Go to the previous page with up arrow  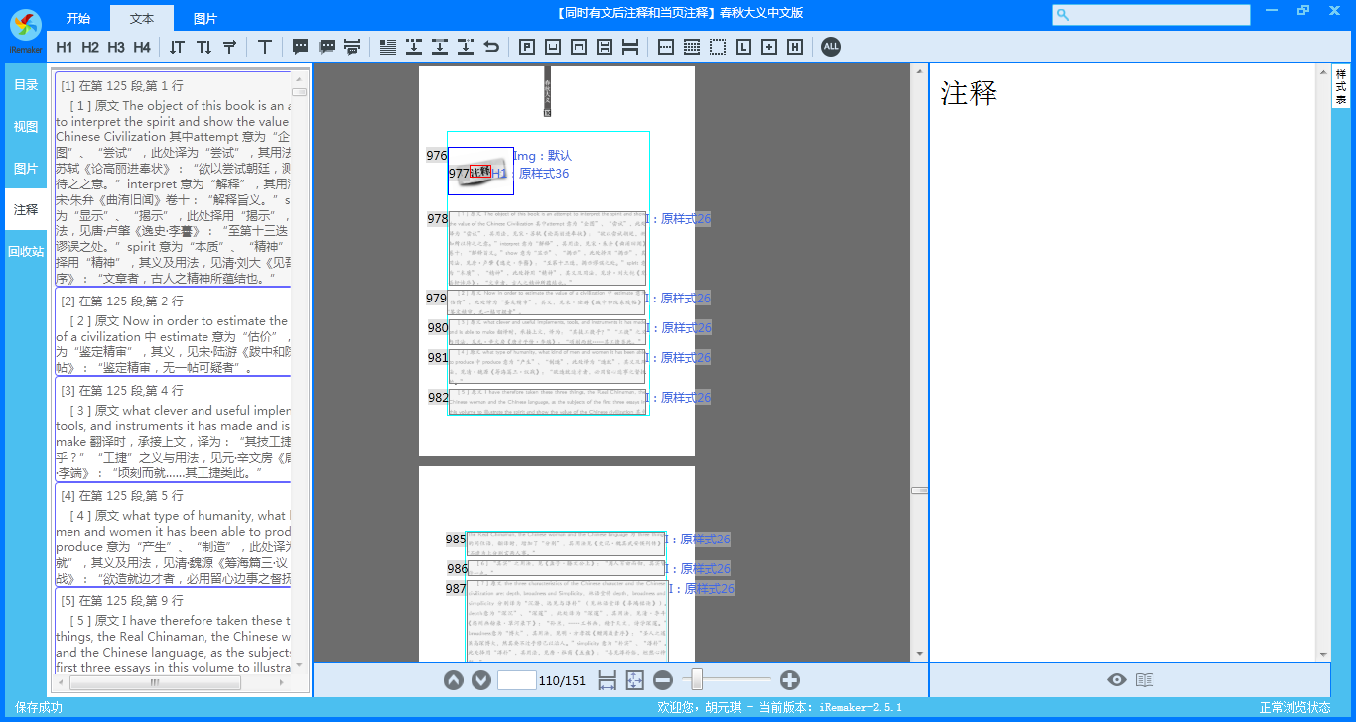point(454,680)
